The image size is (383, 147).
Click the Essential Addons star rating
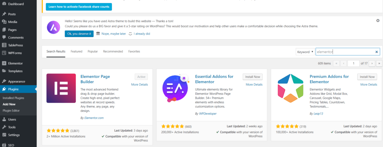(172, 126)
